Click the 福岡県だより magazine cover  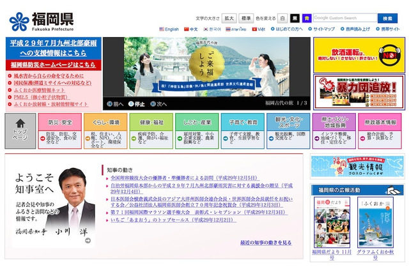click(x=332, y=222)
